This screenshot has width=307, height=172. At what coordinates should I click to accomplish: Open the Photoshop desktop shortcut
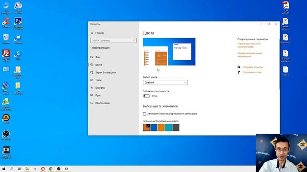click(x=18, y=23)
